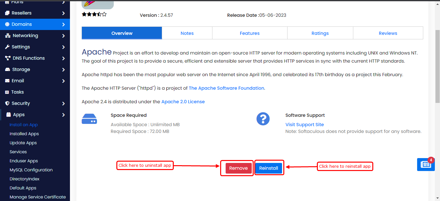Viewport: 440px width, 201px height.
Task: Open the Apache 2.0 License link
Action: coord(183,102)
